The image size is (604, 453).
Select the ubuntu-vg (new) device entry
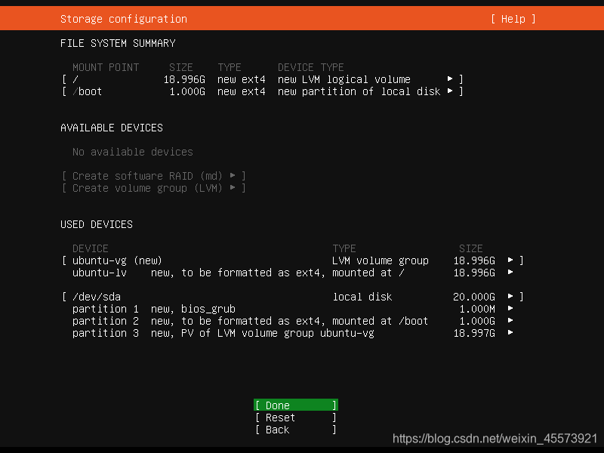pyautogui.click(x=117, y=260)
